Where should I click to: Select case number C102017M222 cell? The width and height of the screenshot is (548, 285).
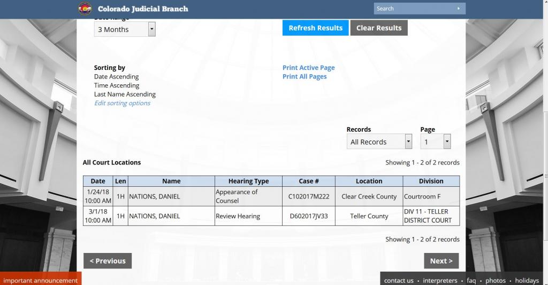[x=308, y=196]
